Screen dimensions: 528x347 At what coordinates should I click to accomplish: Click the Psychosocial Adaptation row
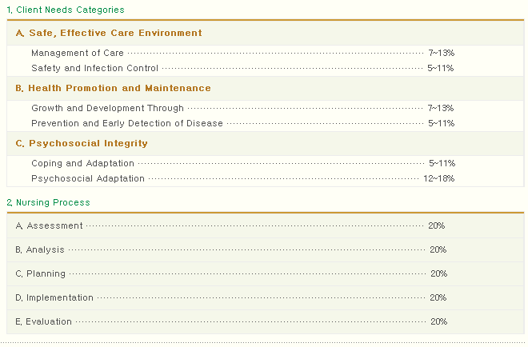242,179
